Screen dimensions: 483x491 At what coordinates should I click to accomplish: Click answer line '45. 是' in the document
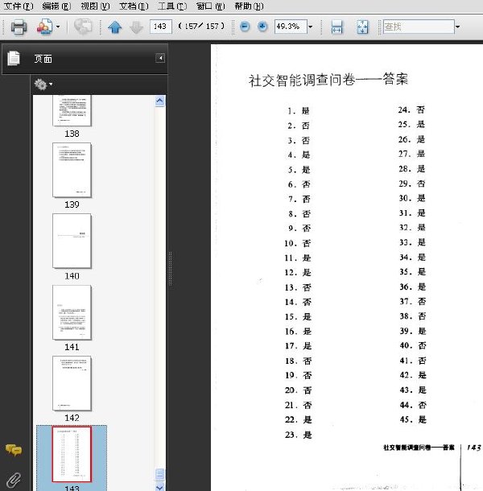[413, 419]
